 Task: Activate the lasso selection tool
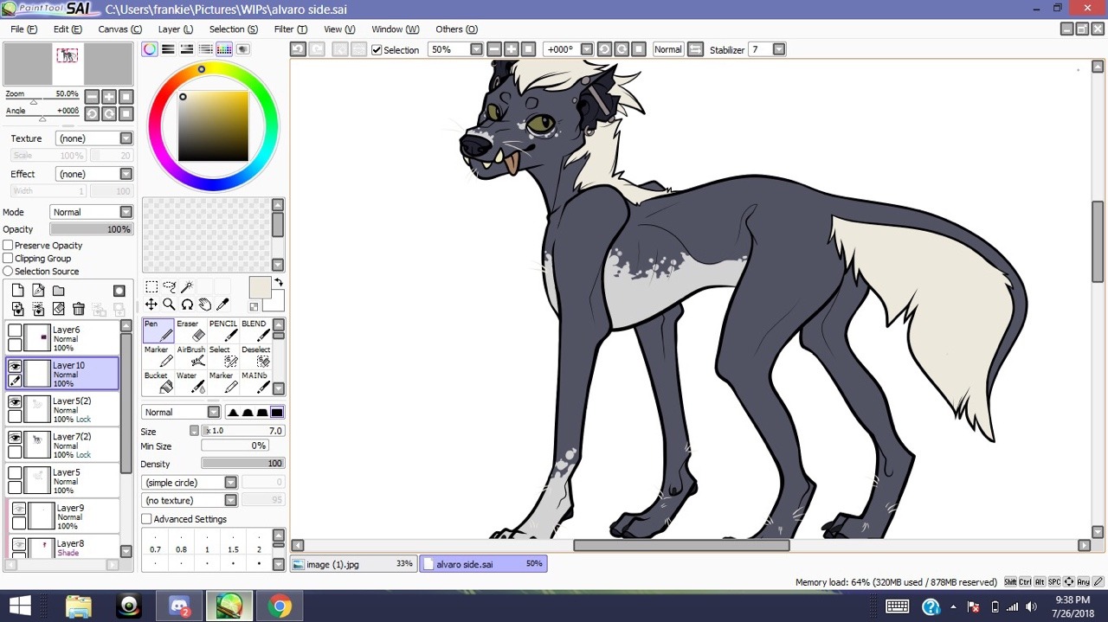click(169, 287)
